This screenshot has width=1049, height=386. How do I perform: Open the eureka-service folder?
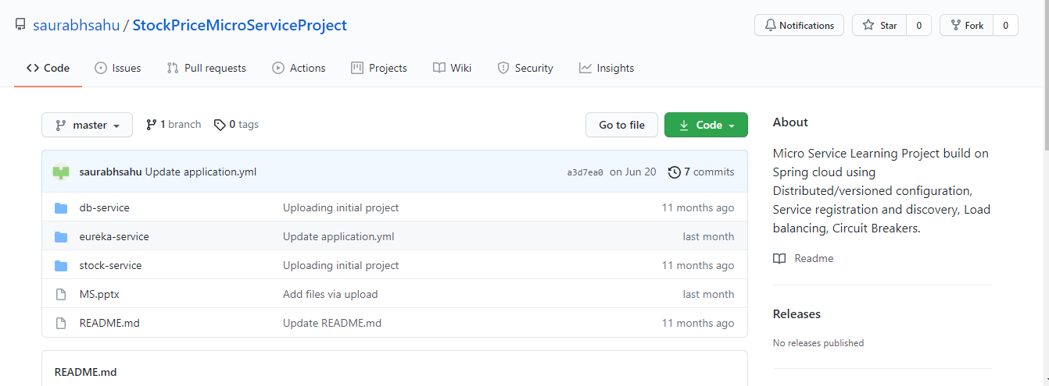click(114, 237)
